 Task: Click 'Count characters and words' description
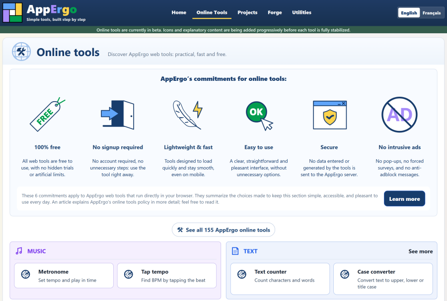coord(285,280)
